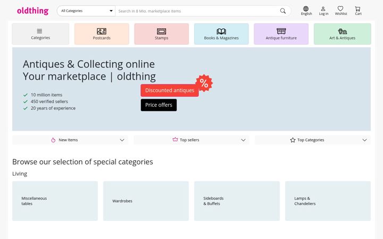
Task: Click the Art & Antiques vase icon
Action: [343, 31]
